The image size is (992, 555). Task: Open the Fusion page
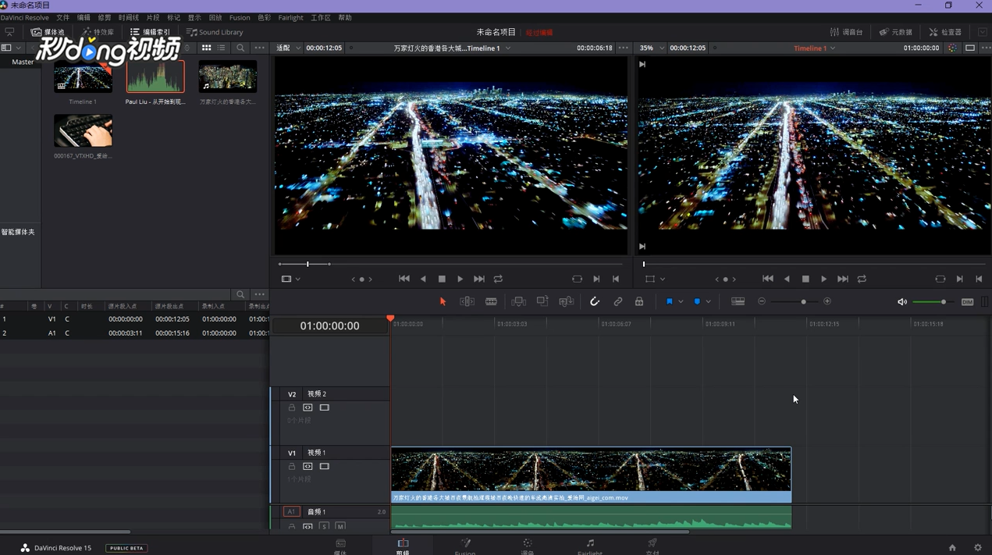tap(465, 546)
